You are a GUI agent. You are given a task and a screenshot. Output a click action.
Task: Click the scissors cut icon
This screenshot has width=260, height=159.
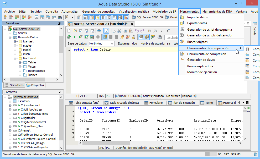point(119,31)
